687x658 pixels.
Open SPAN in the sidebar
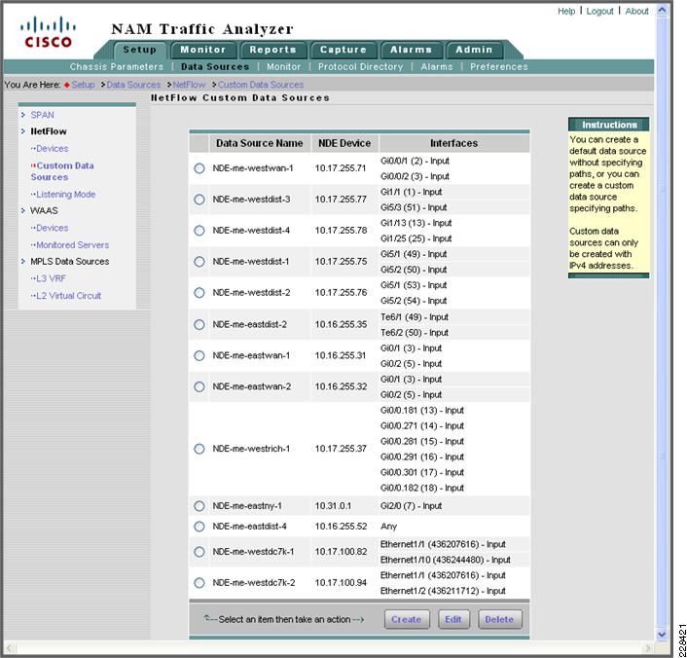43,115
